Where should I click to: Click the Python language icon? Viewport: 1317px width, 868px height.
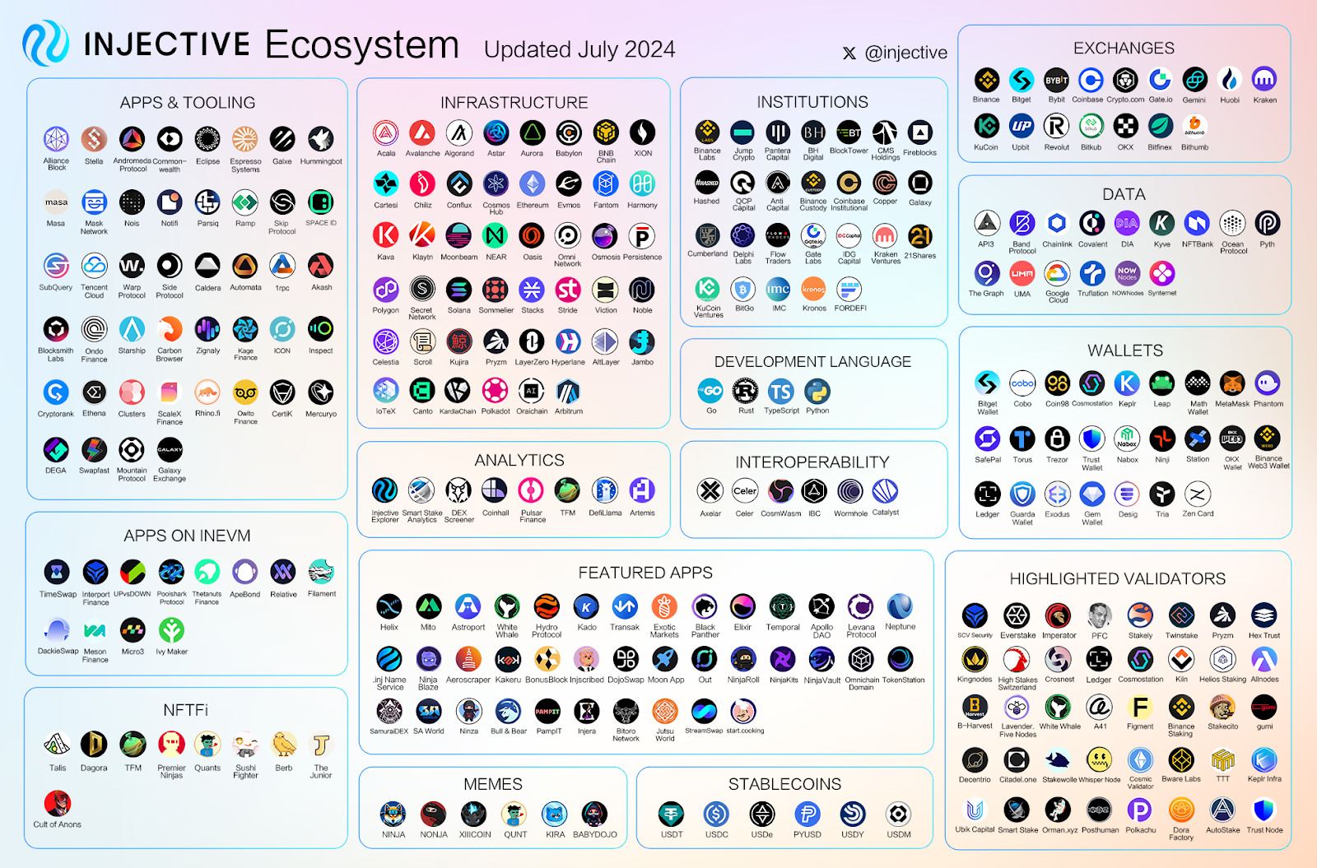click(817, 391)
